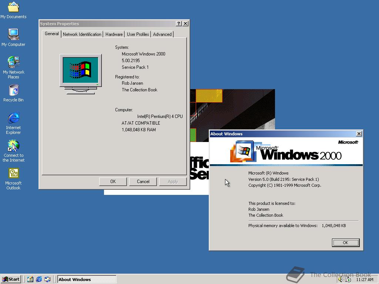379x284 pixels.
Task: Click the tray icon beside the speaker
Action: [348, 280]
